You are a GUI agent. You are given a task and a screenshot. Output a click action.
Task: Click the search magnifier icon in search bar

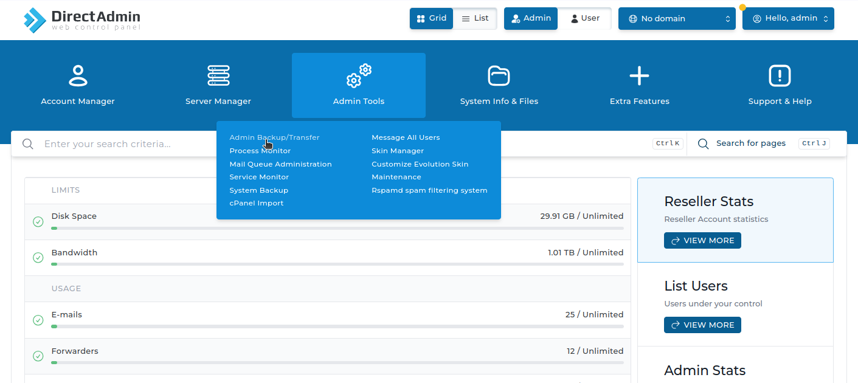tap(27, 144)
